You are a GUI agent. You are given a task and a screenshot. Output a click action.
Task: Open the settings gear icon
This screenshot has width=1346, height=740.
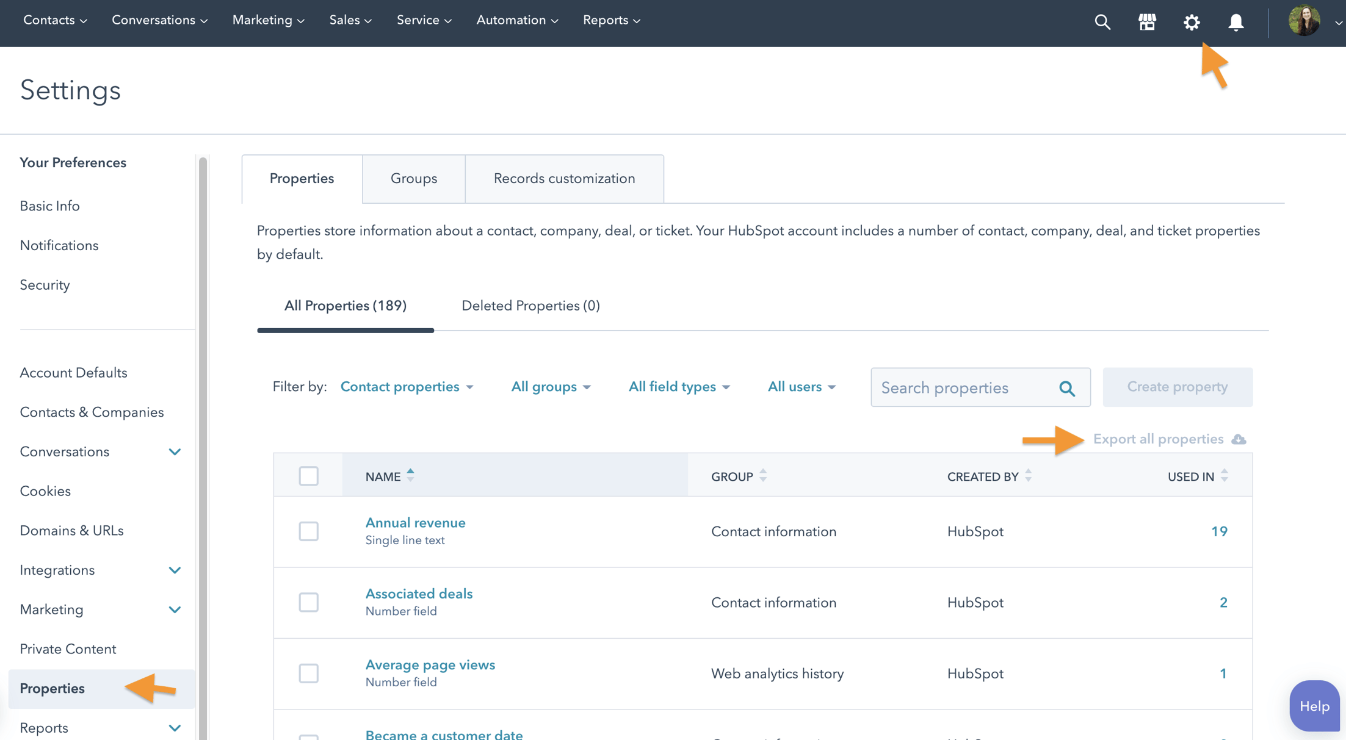[x=1191, y=22]
